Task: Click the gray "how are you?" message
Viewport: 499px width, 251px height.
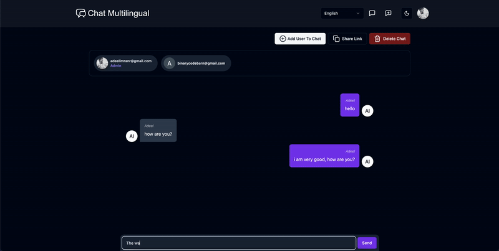Action: coord(158,131)
